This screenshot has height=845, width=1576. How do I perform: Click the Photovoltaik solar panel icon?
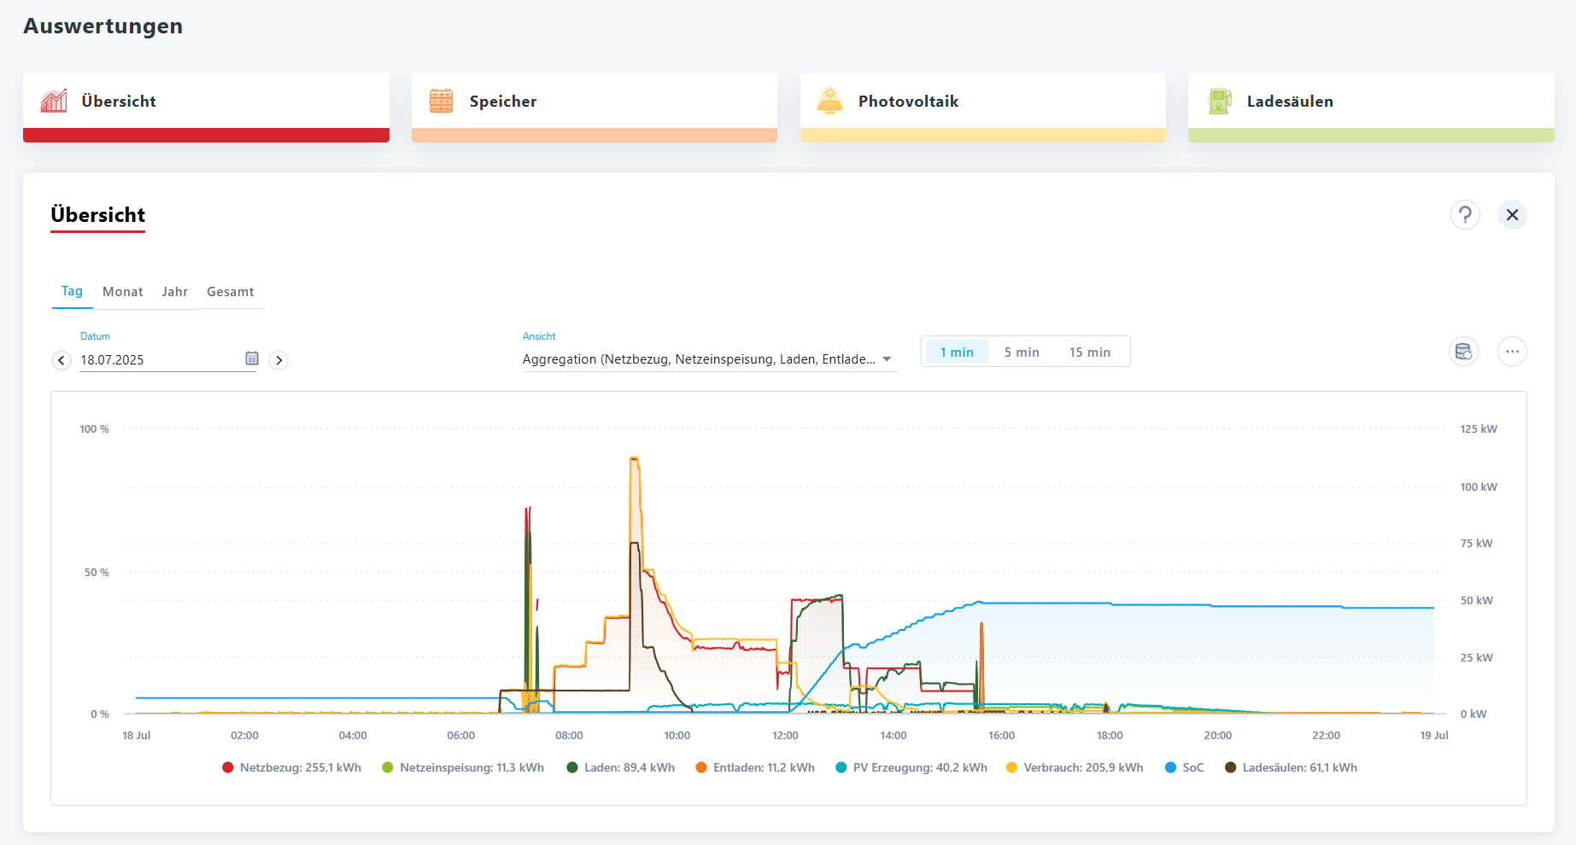(829, 101)
